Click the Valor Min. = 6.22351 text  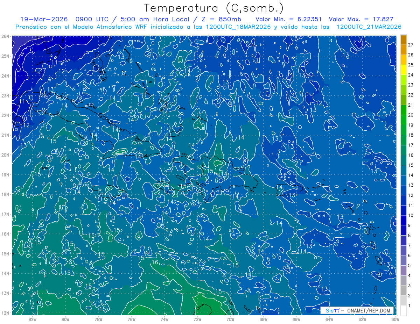tap(289, 19)
